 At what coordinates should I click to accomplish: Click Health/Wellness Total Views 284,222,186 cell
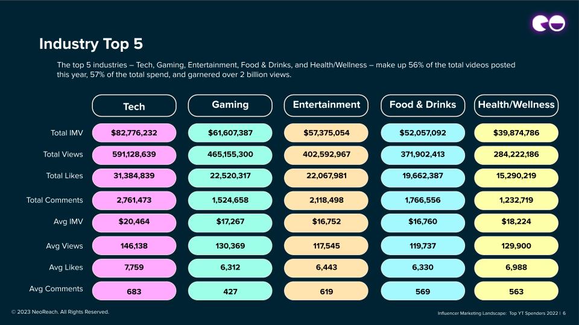(x=516, y=155)
